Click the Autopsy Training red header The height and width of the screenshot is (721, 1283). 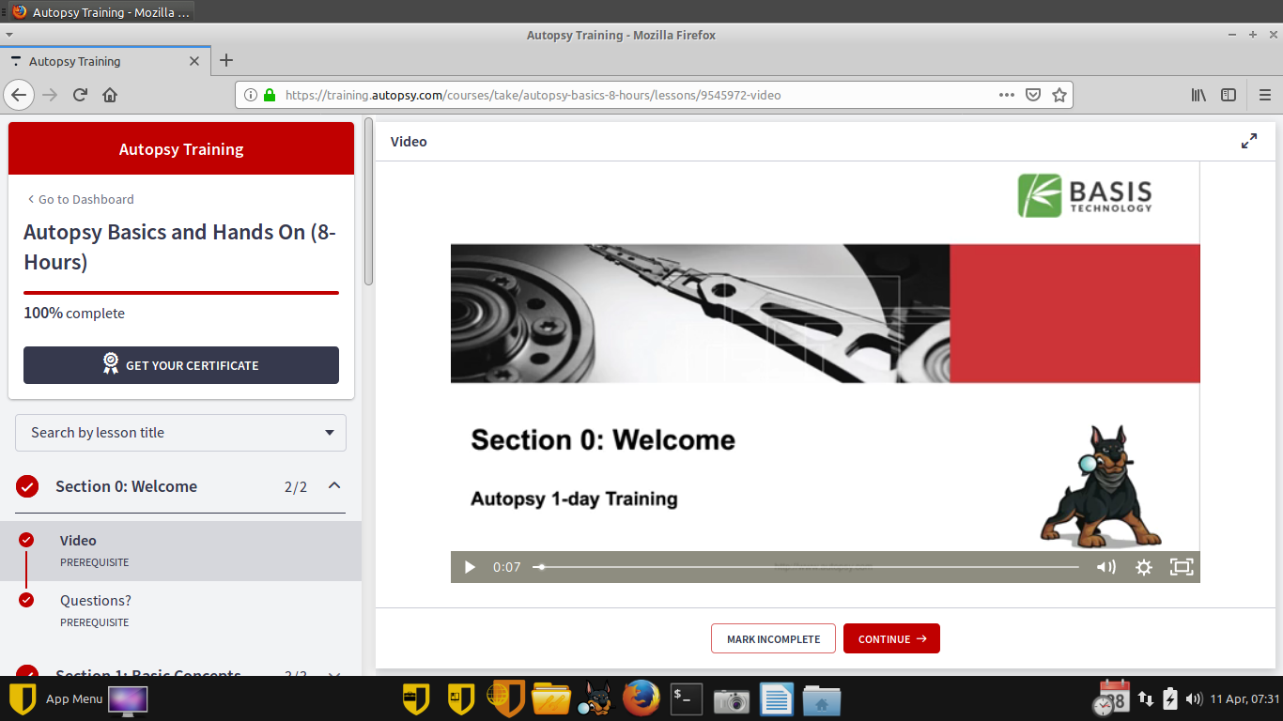pyautogui.click(x=181, y=149)
